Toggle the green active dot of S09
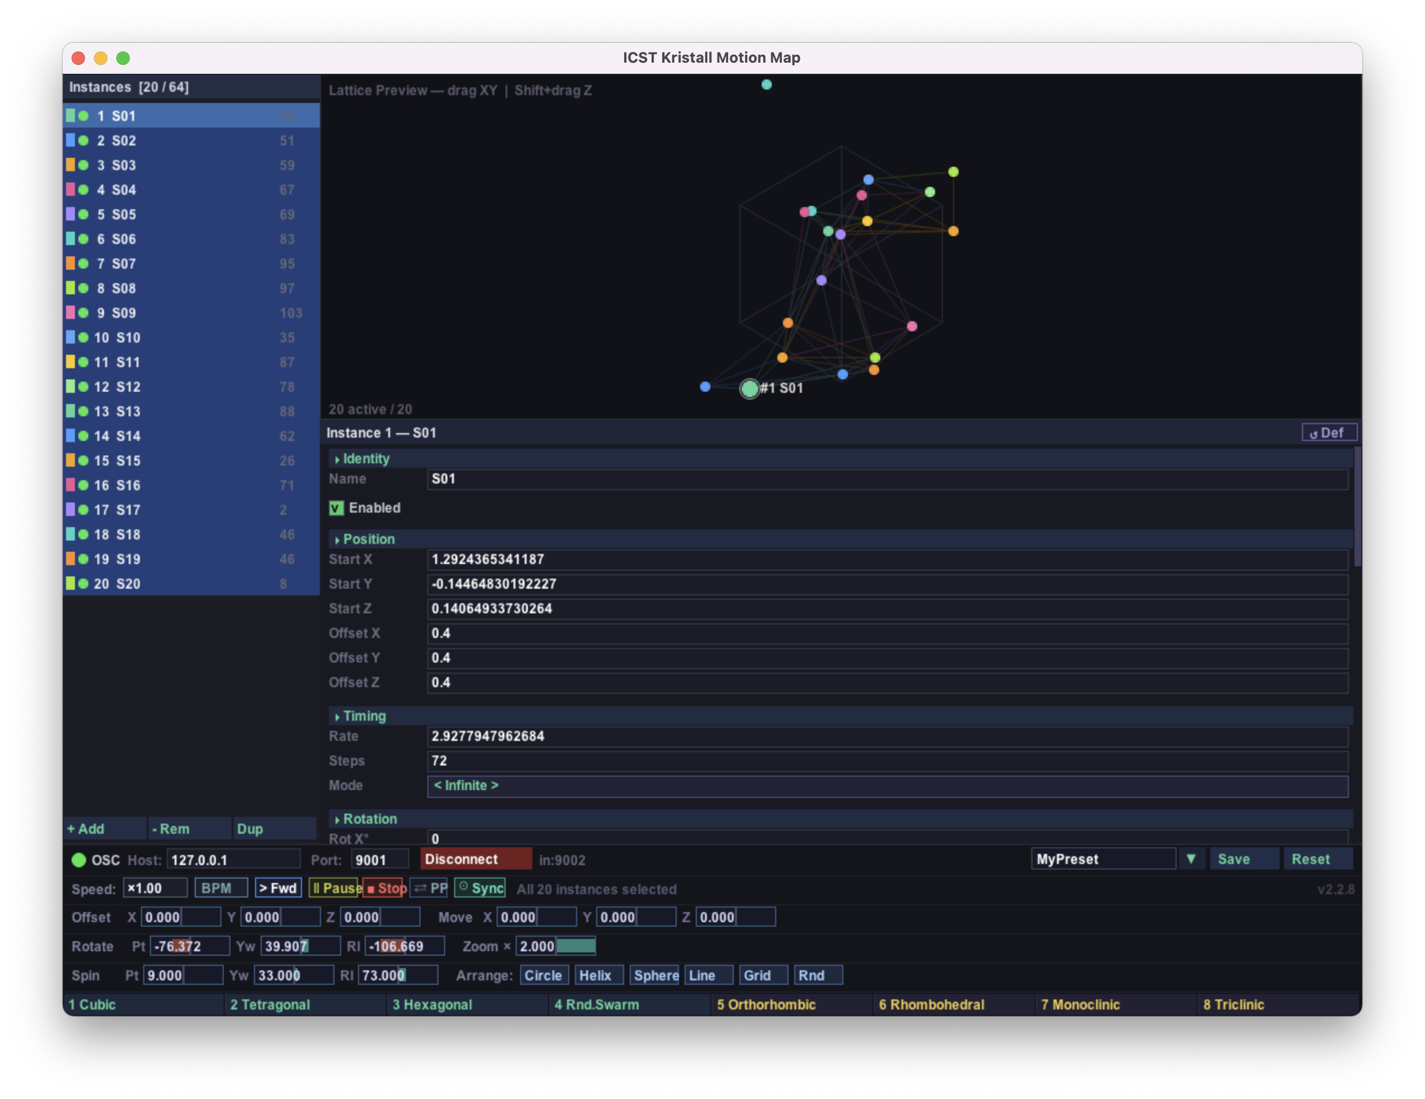Image resolution: width=1425 pixels, height=1099 pixels. tap(84, 313)
